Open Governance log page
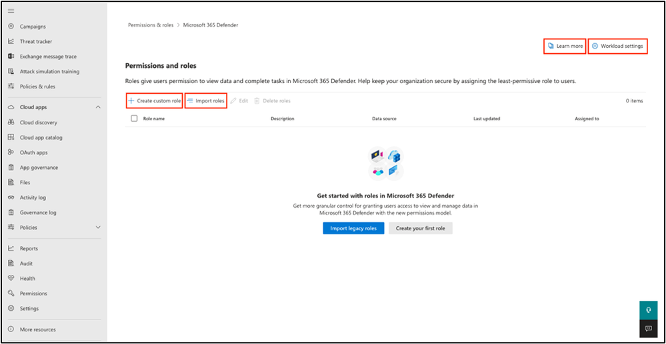 pyautogui.click(x=38, y=212)
